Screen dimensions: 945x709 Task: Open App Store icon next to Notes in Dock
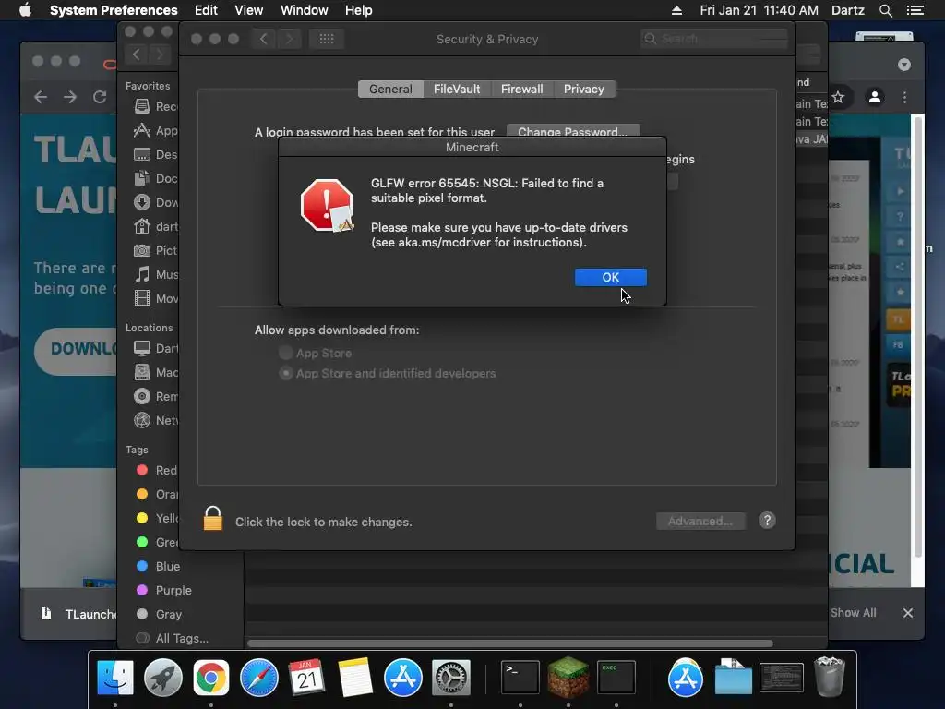(403, 678)
